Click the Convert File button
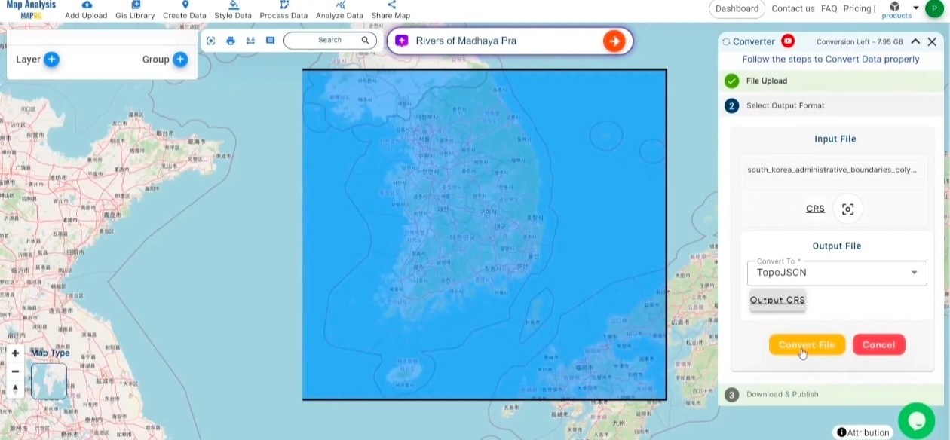The height and width of the screenshot is (440, 950). click(x=807, y=344)
